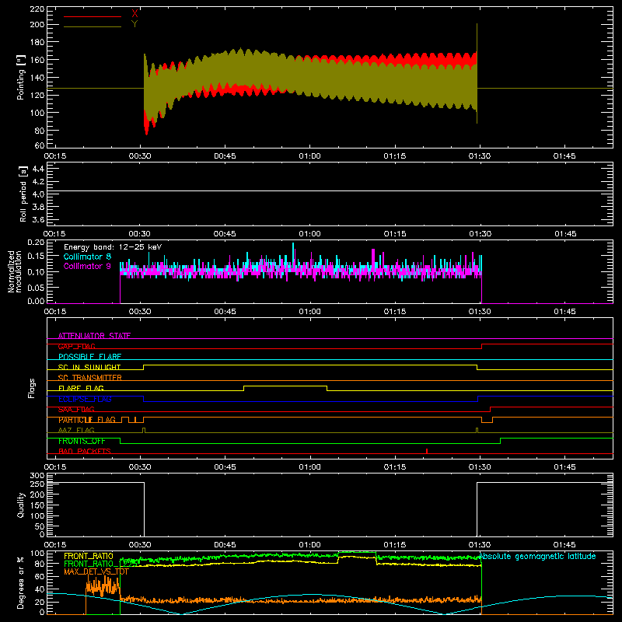Image resolution: width=622 pixels, height=622 pixels.
Task: Click the 01:15 time tick under Flags plot
Action: click(395, 467)
